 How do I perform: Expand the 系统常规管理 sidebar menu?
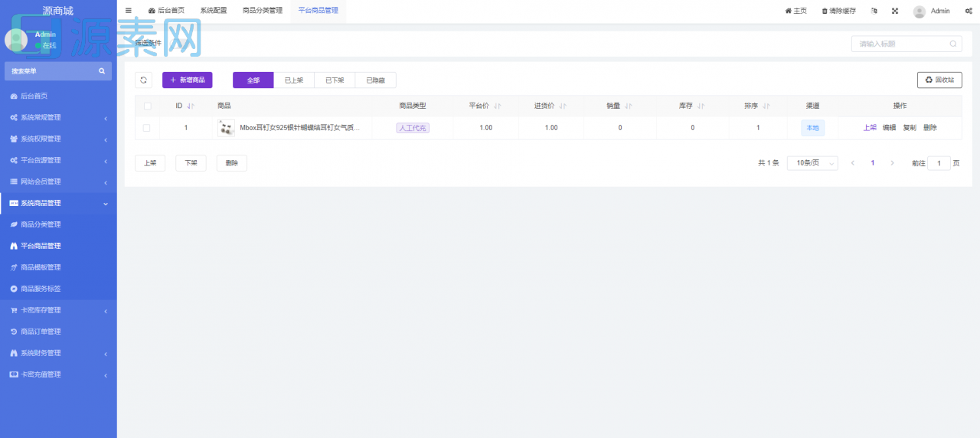coord(58,117)
